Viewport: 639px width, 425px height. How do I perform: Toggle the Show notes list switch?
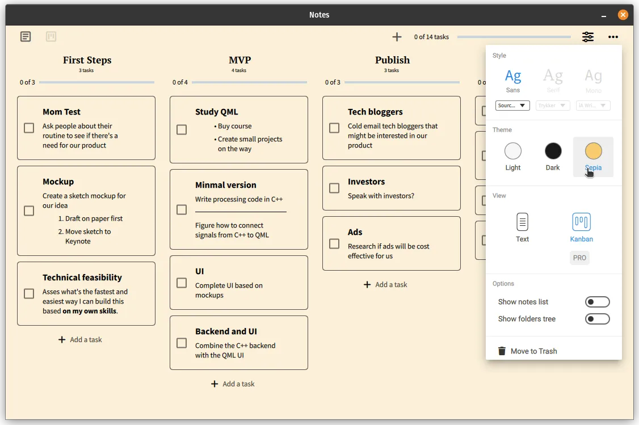pos(597,302)
